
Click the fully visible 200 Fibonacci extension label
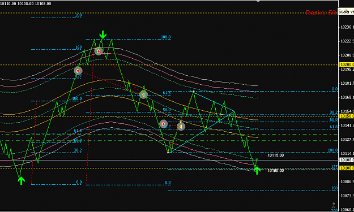(78, 15)
